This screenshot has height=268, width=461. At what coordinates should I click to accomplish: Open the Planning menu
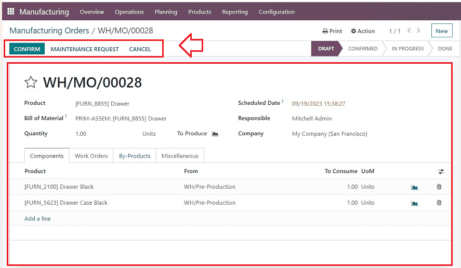[166, 12]
